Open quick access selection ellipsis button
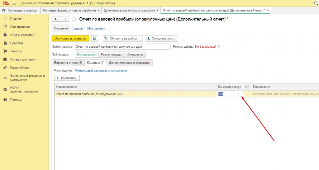The image size is (319, 170). (x=240, y=94)
